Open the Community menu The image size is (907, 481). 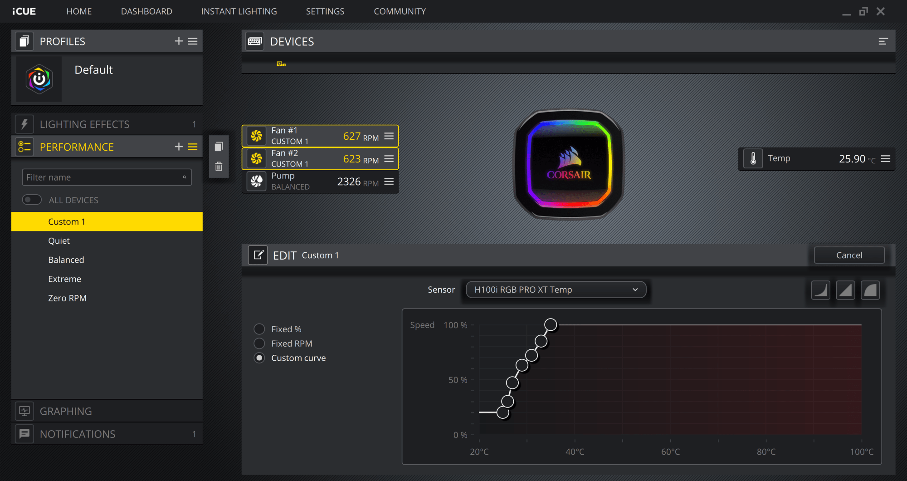coord(400,11)
